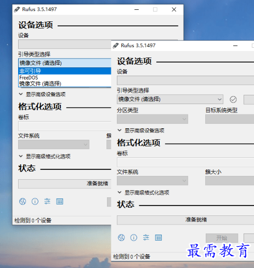
Task: Click 准备就绪 progress bar in back window
Action: tap(65, 184)
